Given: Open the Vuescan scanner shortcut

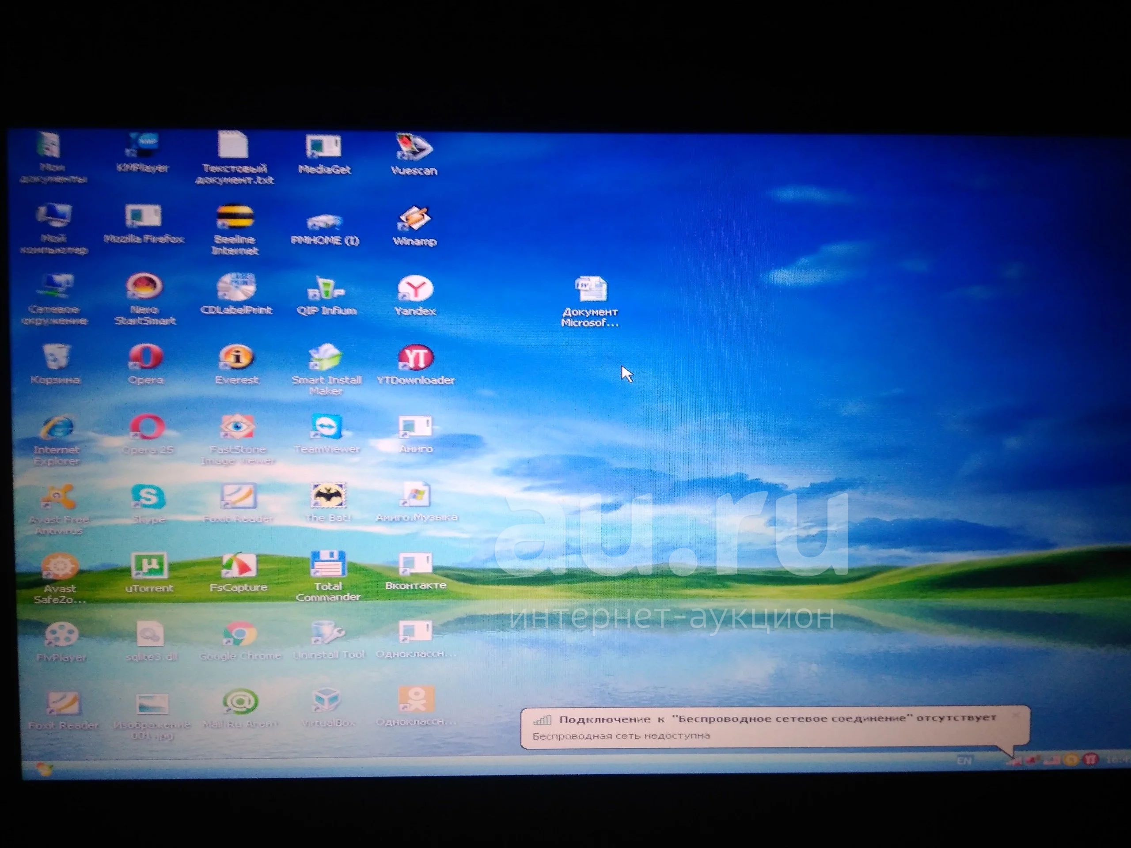Looking at the screenshot, I should (414, 155).
